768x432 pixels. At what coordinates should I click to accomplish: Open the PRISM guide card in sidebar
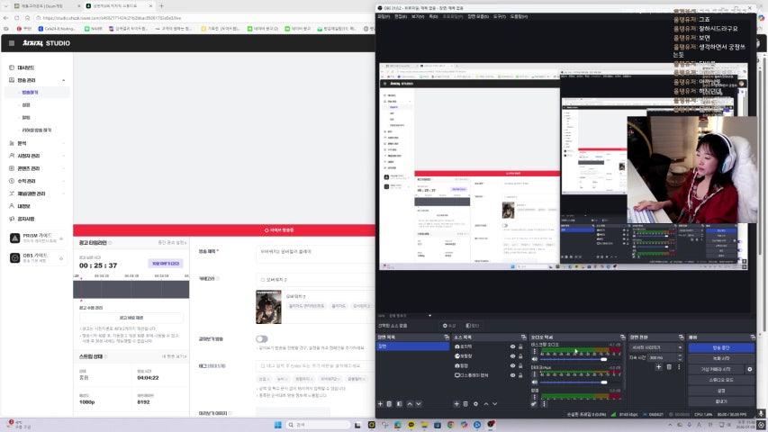point(37,238)
